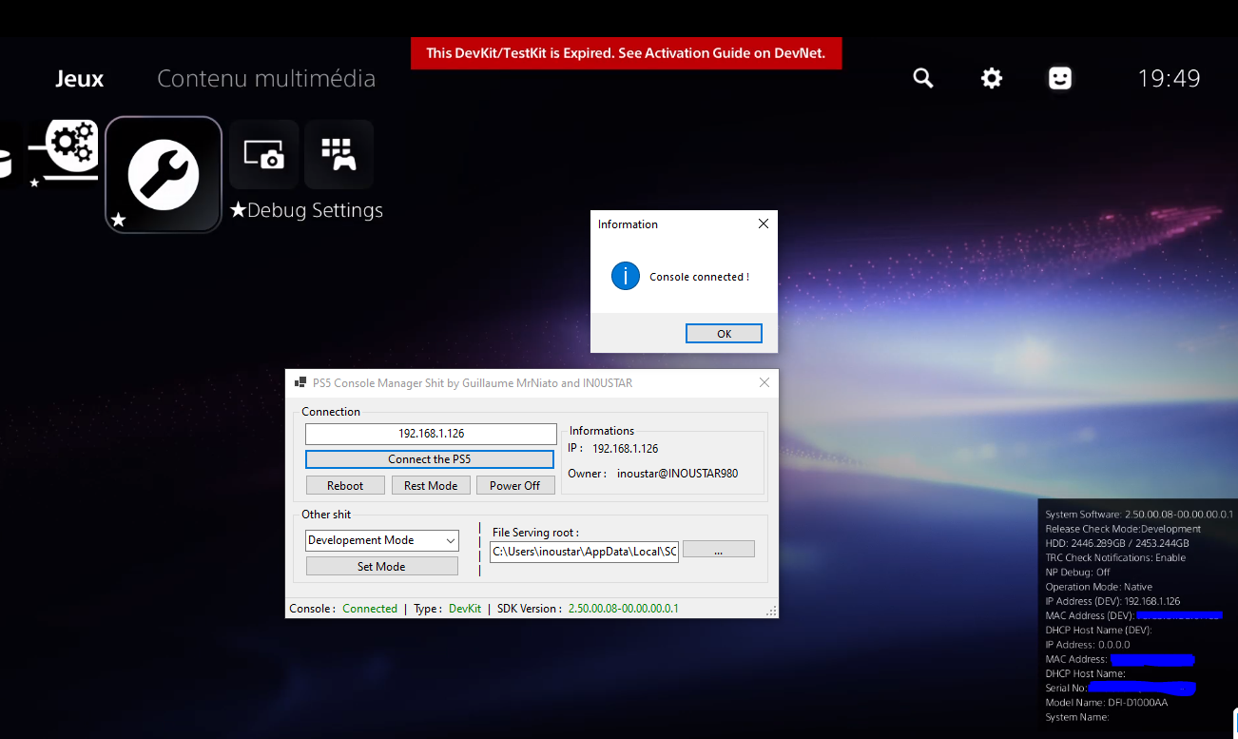Viewport: 1238px width, 739px height.
Task: Click the File Serving root path field
Action: click(x=584, y=552)
